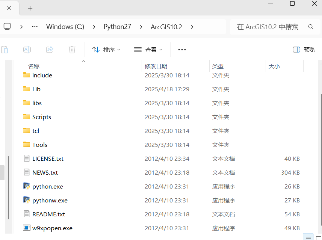Select the libs folder icon

pyautogui.click(x=27, y=103)
